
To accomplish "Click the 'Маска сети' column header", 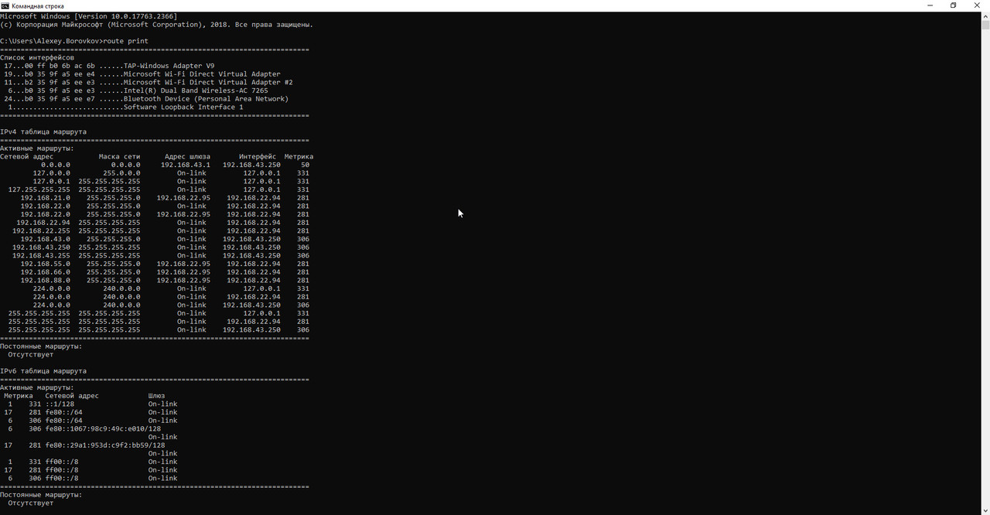I will point(120,156).
